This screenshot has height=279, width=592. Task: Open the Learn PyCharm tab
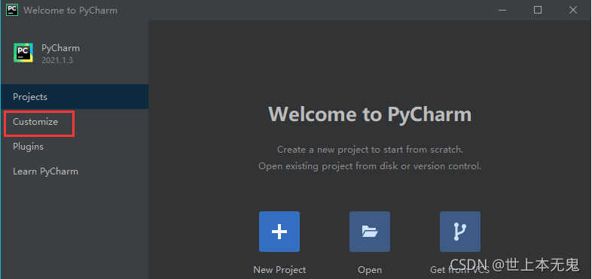pos(75,171)
